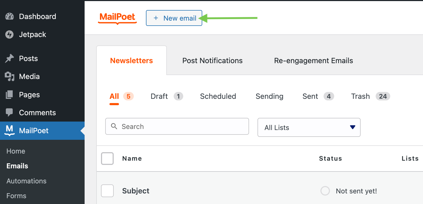This screenshot has height=204, width=423.
Task: Click the MailPoet M sidebar icon
Action: [x=10, y=130]
